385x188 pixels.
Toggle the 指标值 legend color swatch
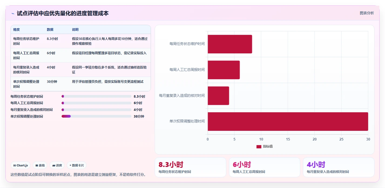coord(259,146)
